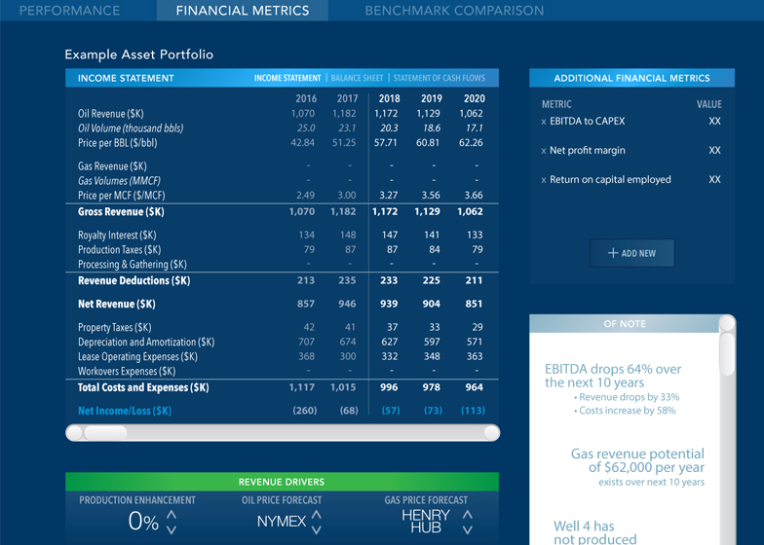Click down arrow beside NYMEX oil forecast
764x545 pixels.
(x=317, y=529)
